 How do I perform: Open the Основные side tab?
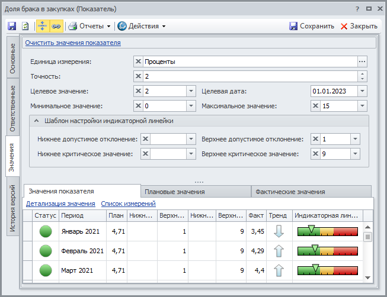tap(12, 58)
